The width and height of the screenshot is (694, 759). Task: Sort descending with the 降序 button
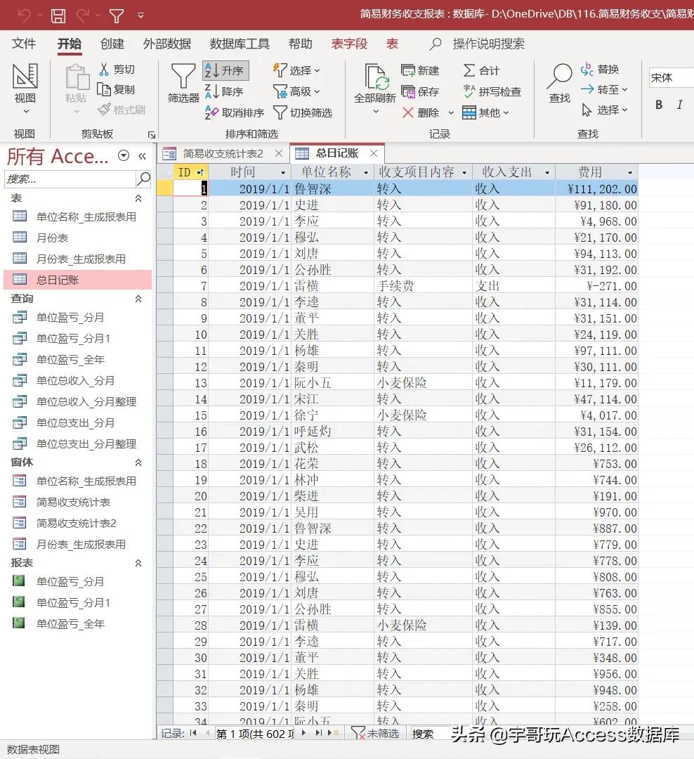click(x=223, y=91)
